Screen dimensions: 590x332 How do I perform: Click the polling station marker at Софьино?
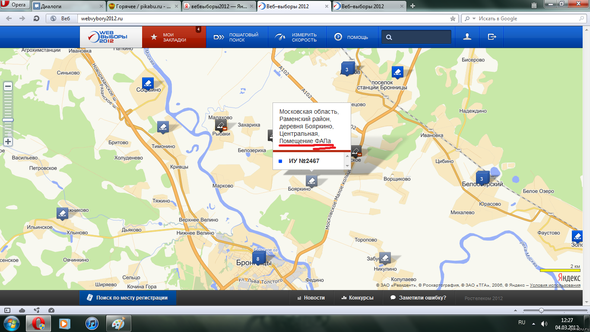coord(148,83)
